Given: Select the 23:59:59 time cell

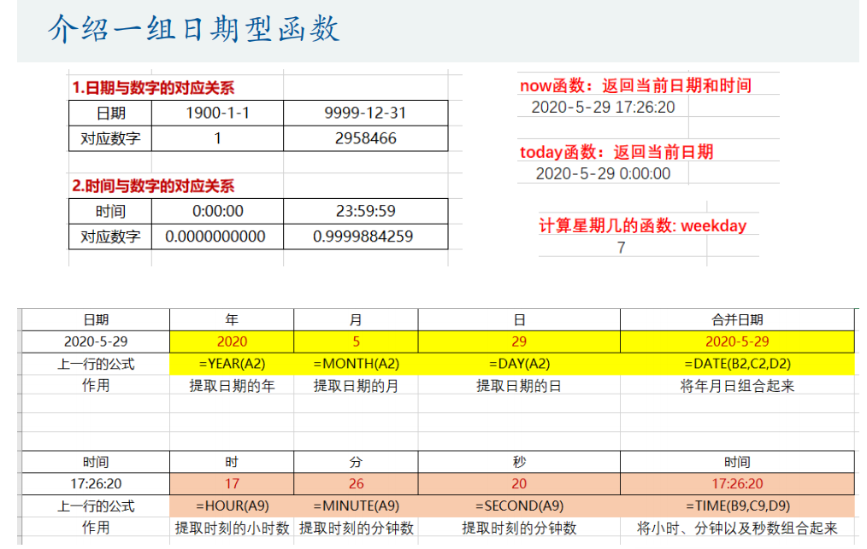Looking at the screenshot, I should 365,211.
